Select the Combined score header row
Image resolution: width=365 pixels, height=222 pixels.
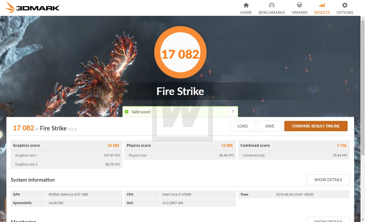[294, 146]
